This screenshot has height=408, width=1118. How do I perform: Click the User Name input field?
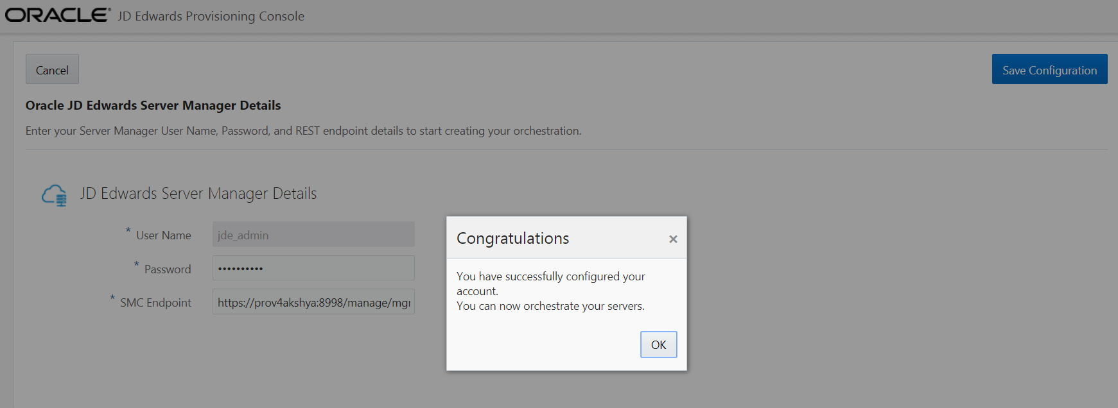313,235
